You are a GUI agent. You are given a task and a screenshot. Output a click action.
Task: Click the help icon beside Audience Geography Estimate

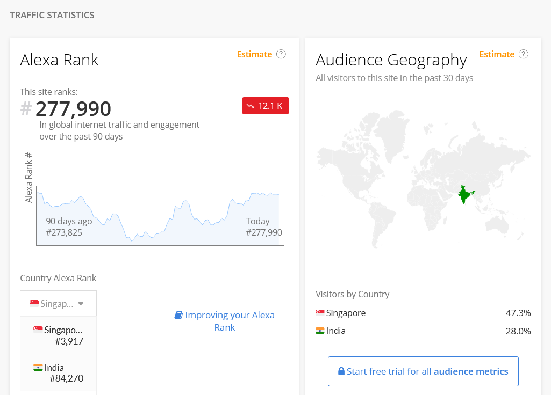point(524,54)
